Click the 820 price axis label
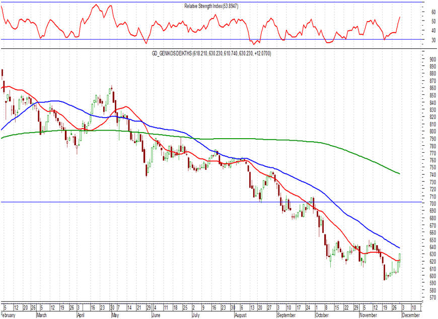The image size is (438, 319). coord(432,117)
